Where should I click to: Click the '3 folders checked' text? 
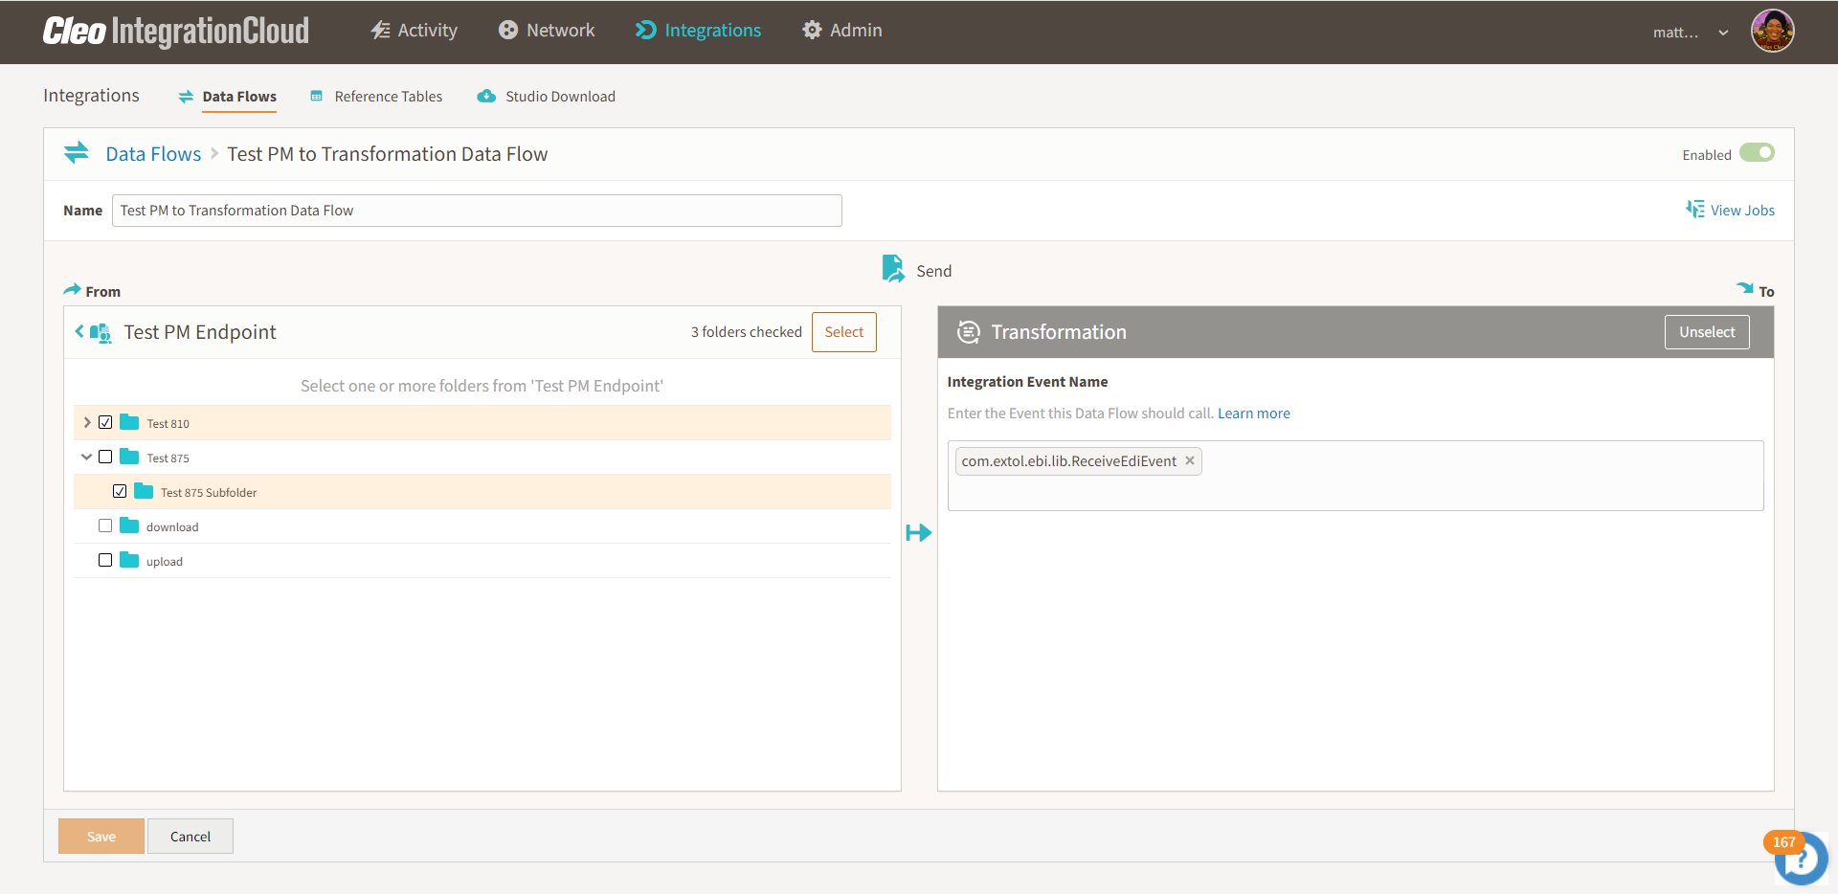(x=747, y=332)
